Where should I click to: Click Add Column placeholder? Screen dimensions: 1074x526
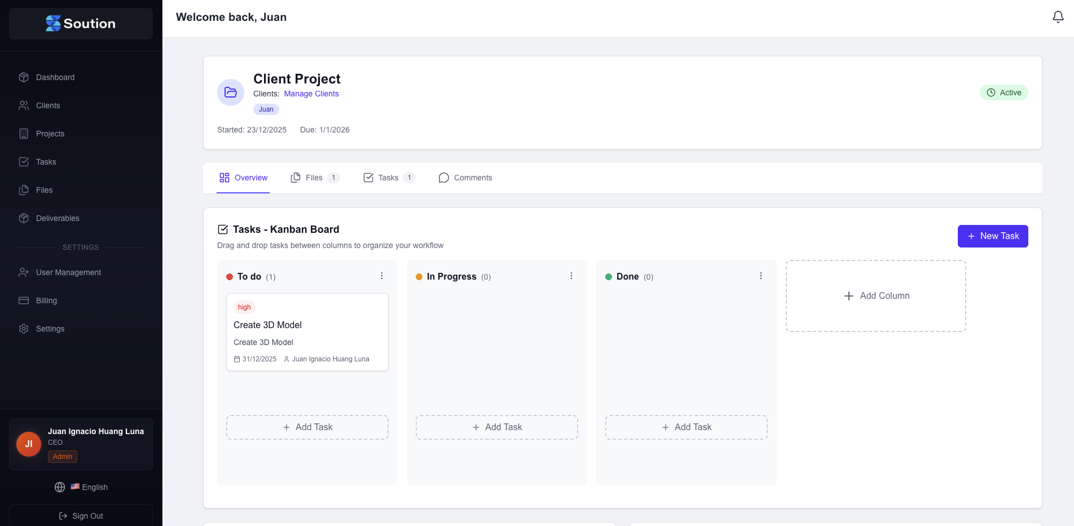(x=876, y=296)
